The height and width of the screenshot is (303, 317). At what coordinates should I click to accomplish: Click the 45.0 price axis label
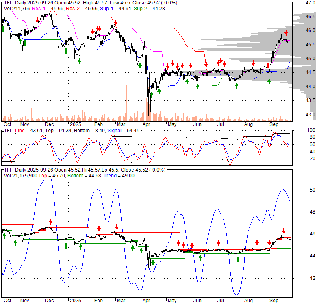[310, 59]
